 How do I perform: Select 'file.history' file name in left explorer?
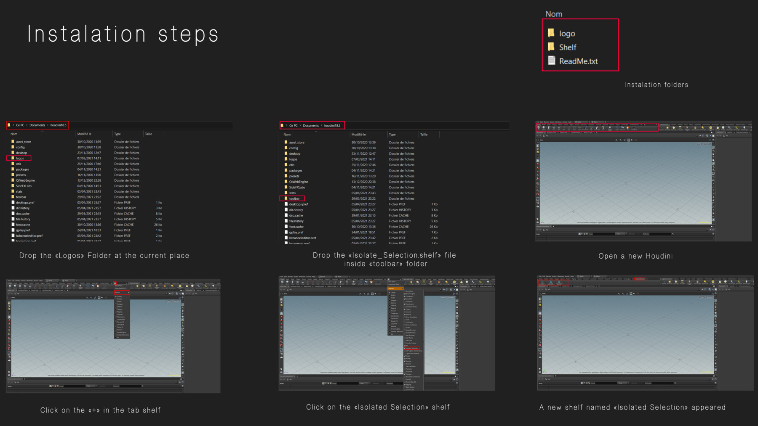[x=23, y=219]
